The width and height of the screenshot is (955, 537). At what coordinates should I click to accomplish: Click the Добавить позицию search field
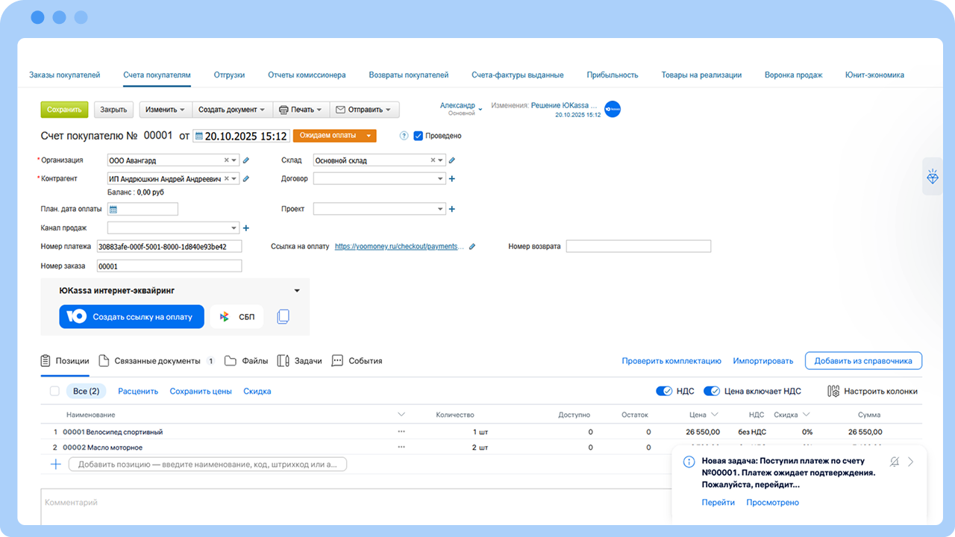pos(207,464)
